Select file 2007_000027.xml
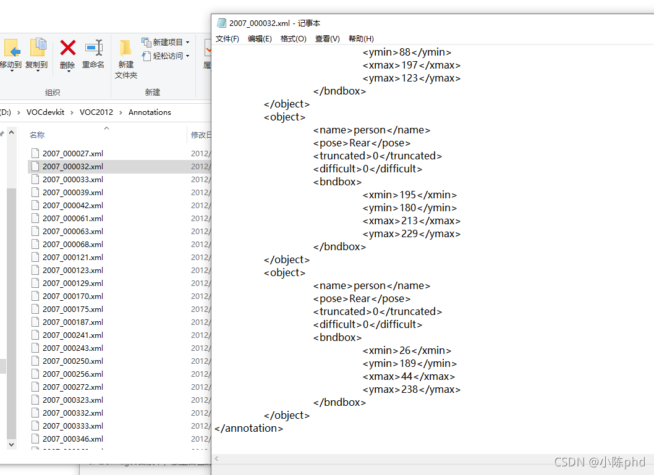The image size is (654, 475). [72, 154]
